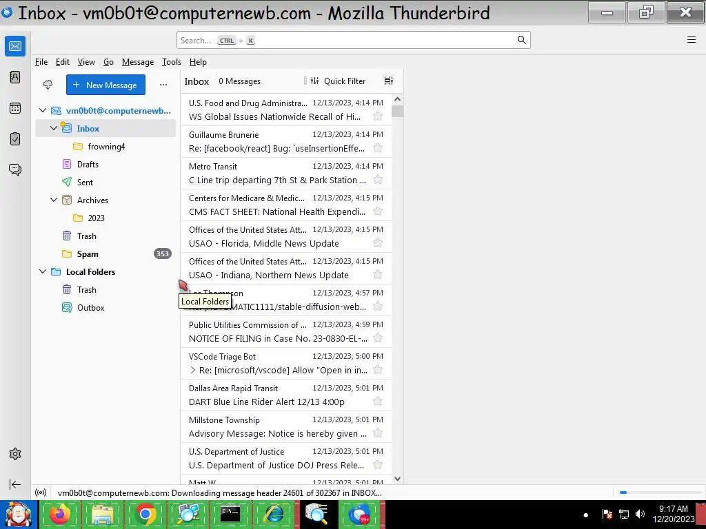Click the volume speaker tray icon
The image size is (706, 529).
(640, 514)
